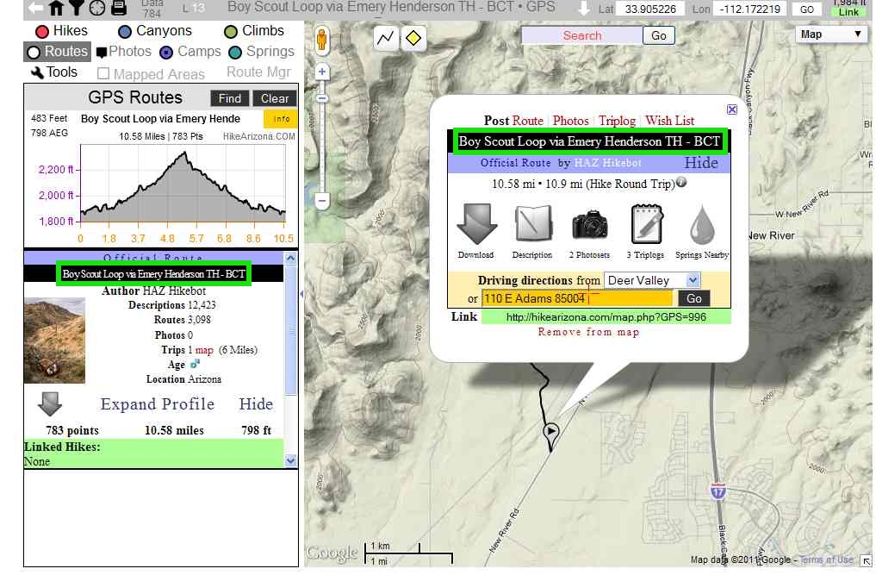The width and height of the screenshot is (876, 575).
Task: Open the Tools menu
Action: click(53, 72)
